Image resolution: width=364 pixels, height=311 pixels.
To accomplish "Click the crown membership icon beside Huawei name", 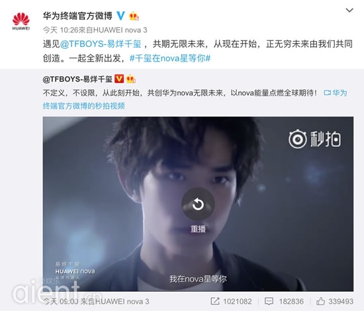I will [x=134, y=16].
